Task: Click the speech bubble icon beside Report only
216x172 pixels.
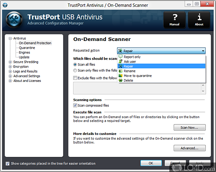Action: [121, 56]
